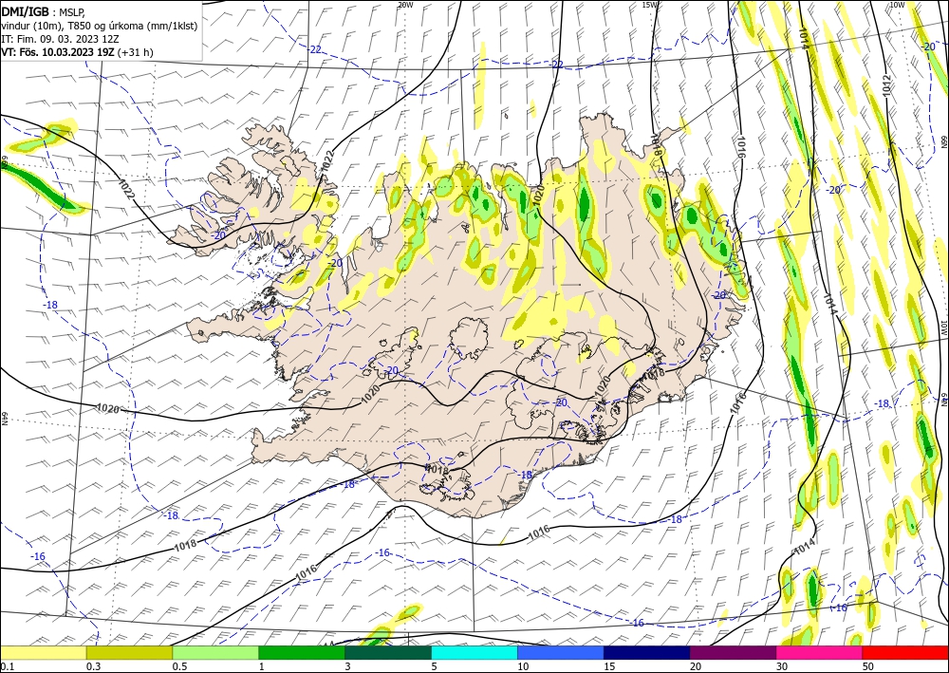Image resolution: width=949 pixels, height=673 pixels.
Task: Click the '1012' isobar label
Action: point(886,85)
